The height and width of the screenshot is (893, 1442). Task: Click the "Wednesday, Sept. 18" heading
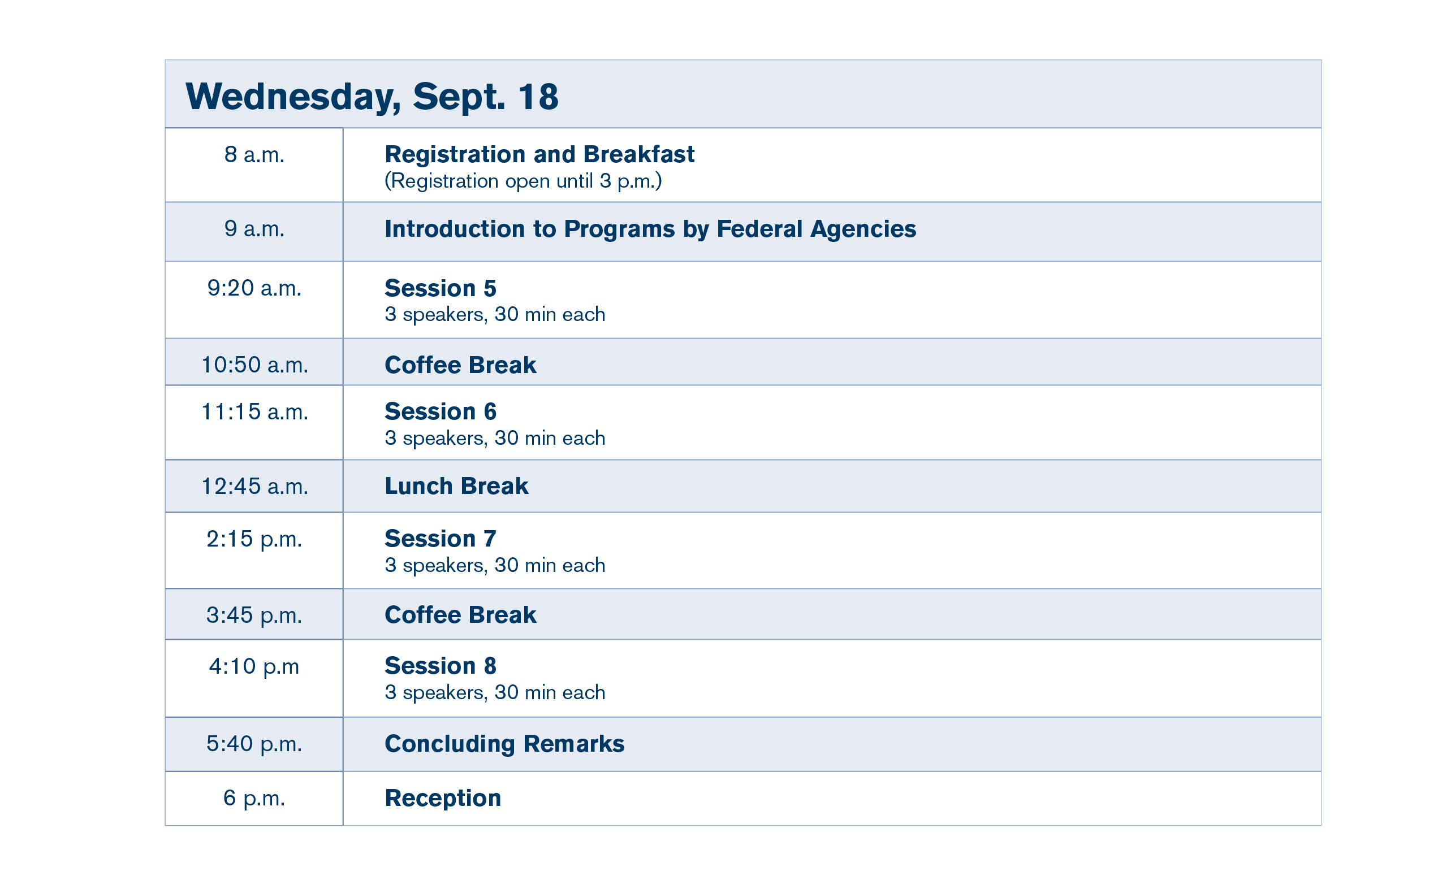[x=372, y=96]
